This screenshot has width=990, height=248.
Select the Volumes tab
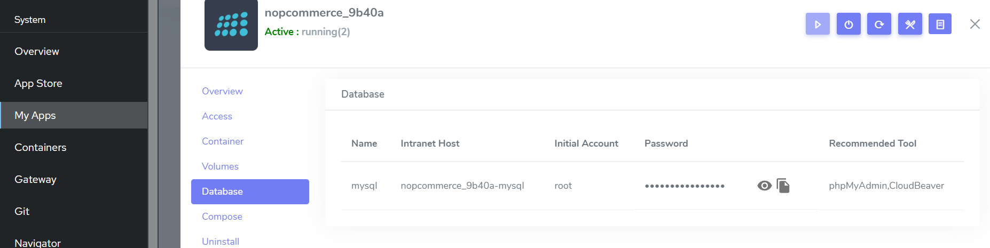(x=220, y=166)
